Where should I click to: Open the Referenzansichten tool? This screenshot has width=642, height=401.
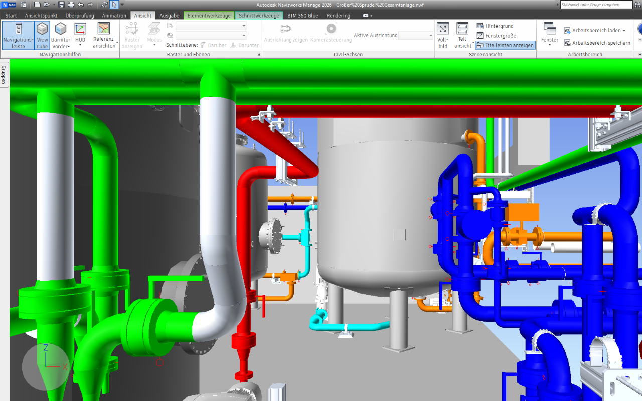(104, 35)
